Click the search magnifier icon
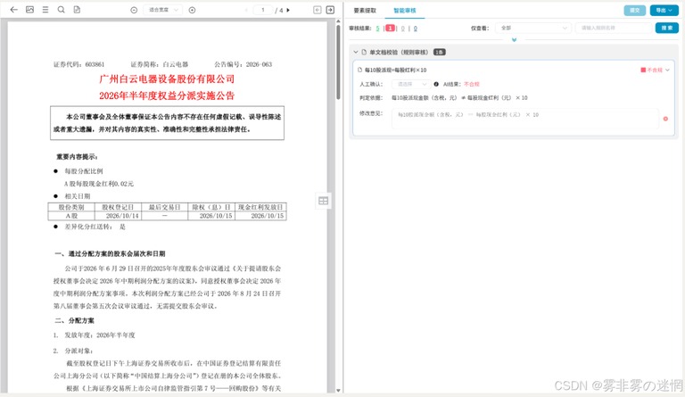The height and width of the screenshot is (397, 685). click(x=62, y=10)
